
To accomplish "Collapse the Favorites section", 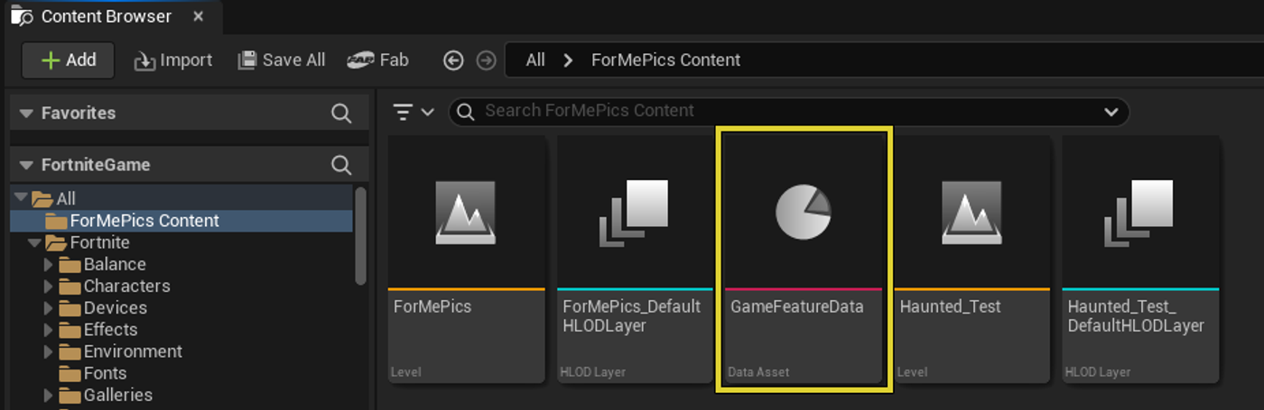I will pos(26,114).
